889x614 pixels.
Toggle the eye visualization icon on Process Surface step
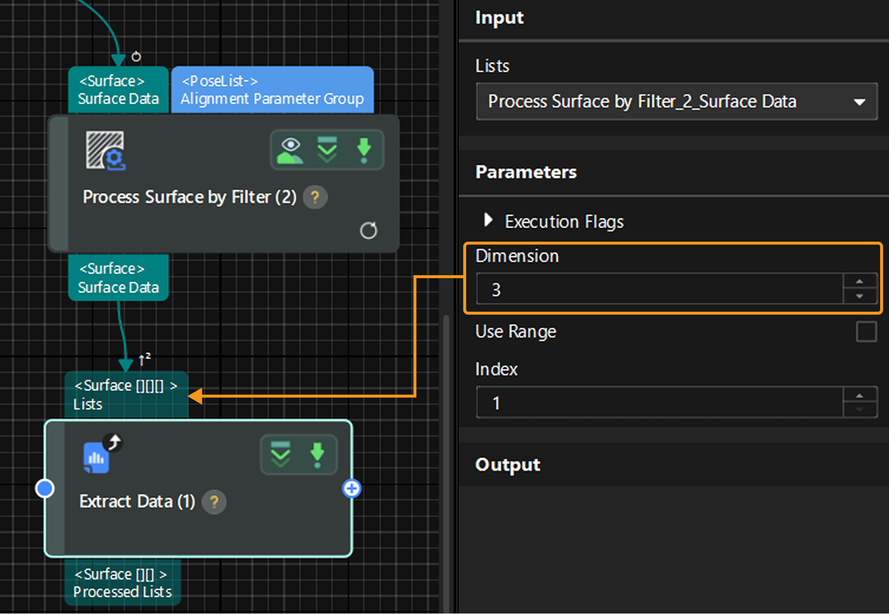tap(290, 150)
